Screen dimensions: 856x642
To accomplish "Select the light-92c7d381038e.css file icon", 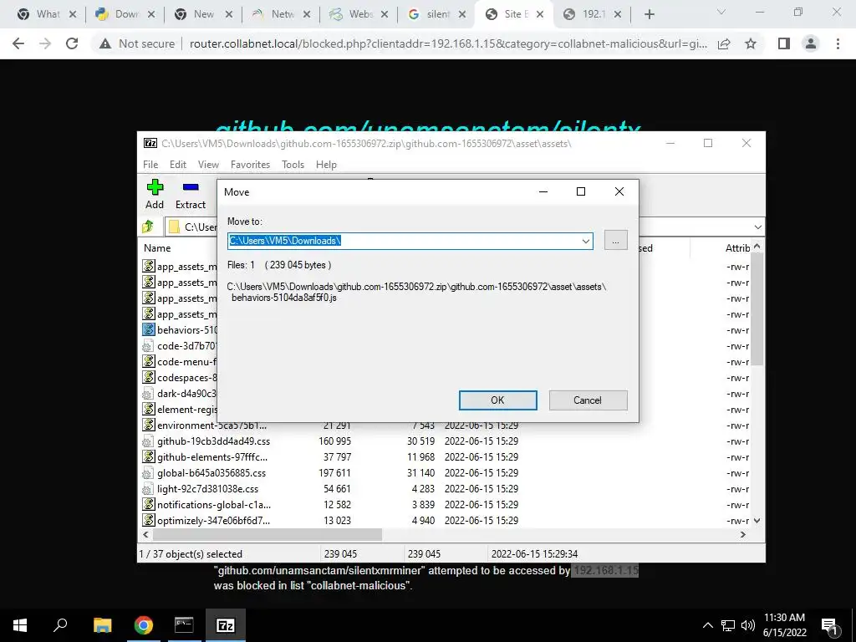I will point(148,488).
